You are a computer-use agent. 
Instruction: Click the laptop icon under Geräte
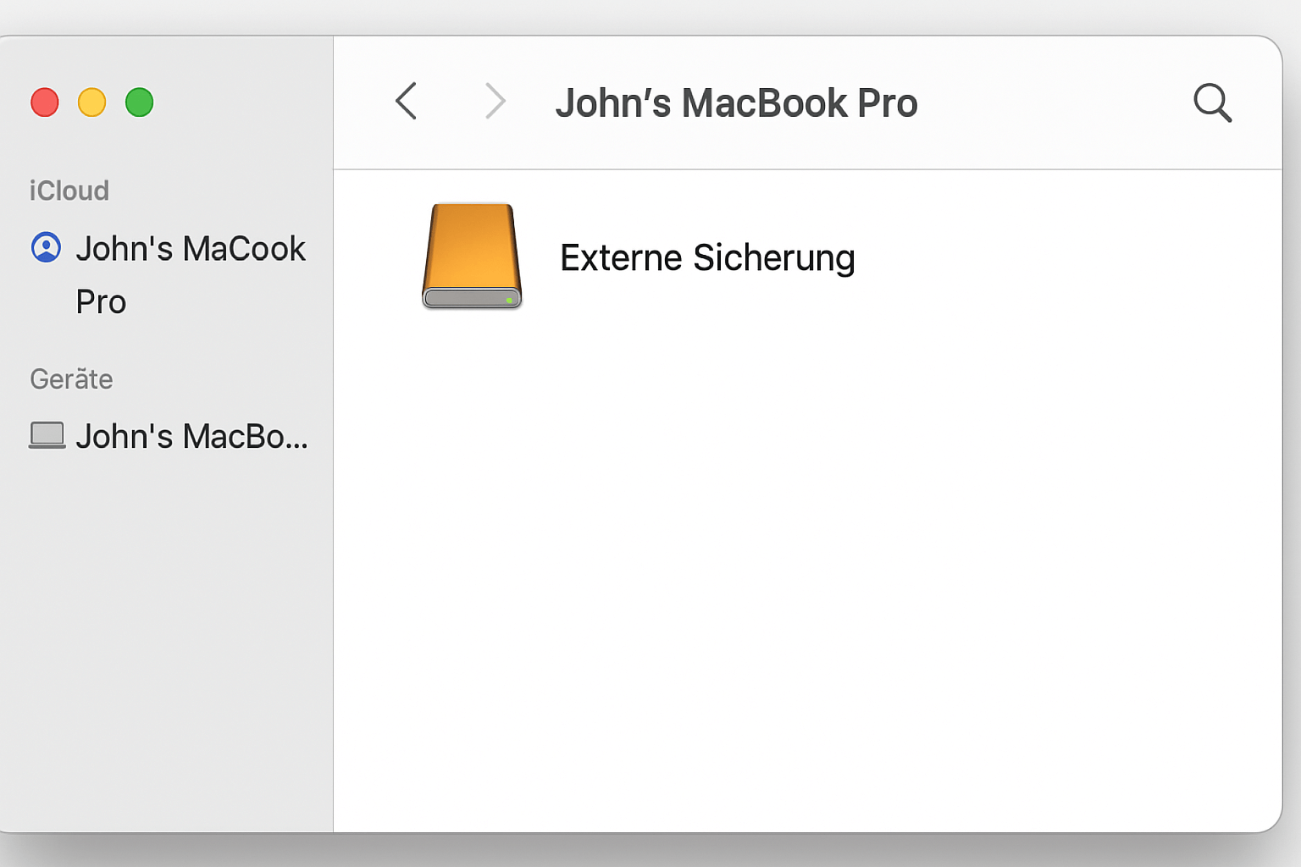coord(47,435)
